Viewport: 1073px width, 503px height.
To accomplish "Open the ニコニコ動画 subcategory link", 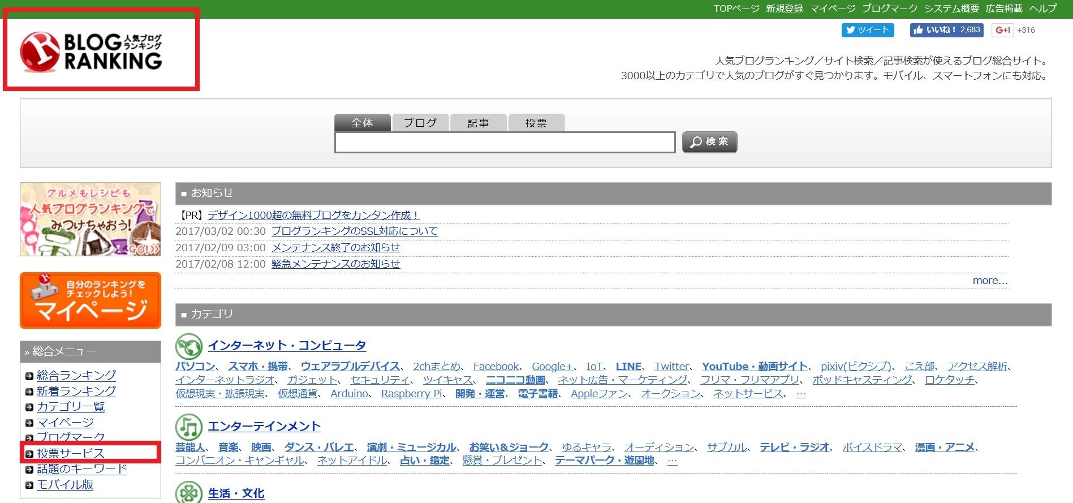I will click(515, 380).
